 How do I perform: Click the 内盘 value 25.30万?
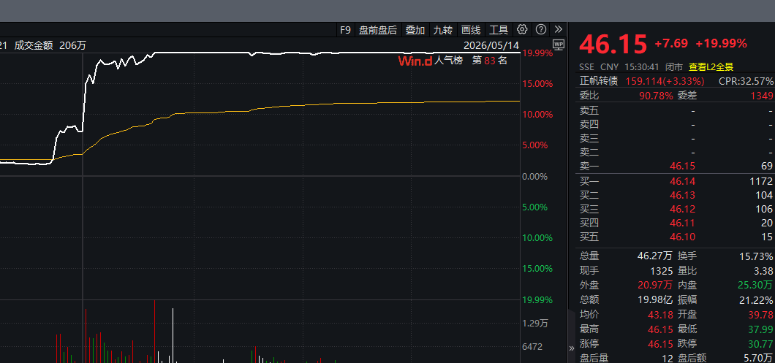tap(755, 285)
